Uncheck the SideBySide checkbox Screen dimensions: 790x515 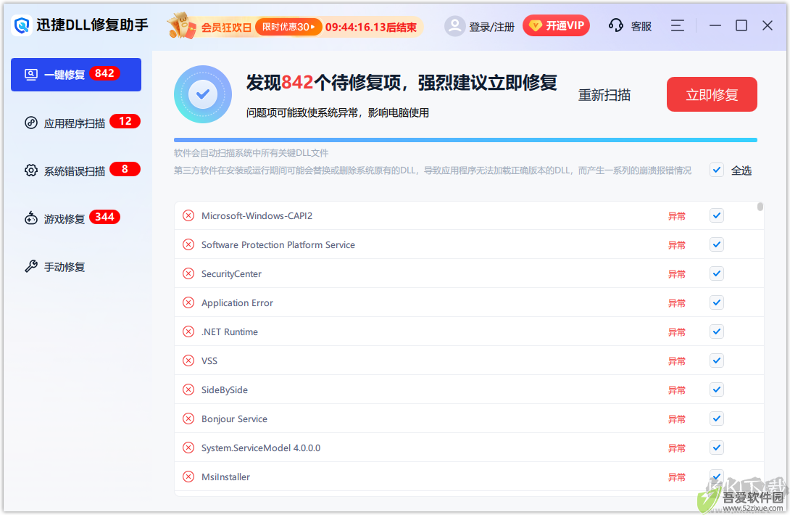pyautogui.click(x=717, y=390)
